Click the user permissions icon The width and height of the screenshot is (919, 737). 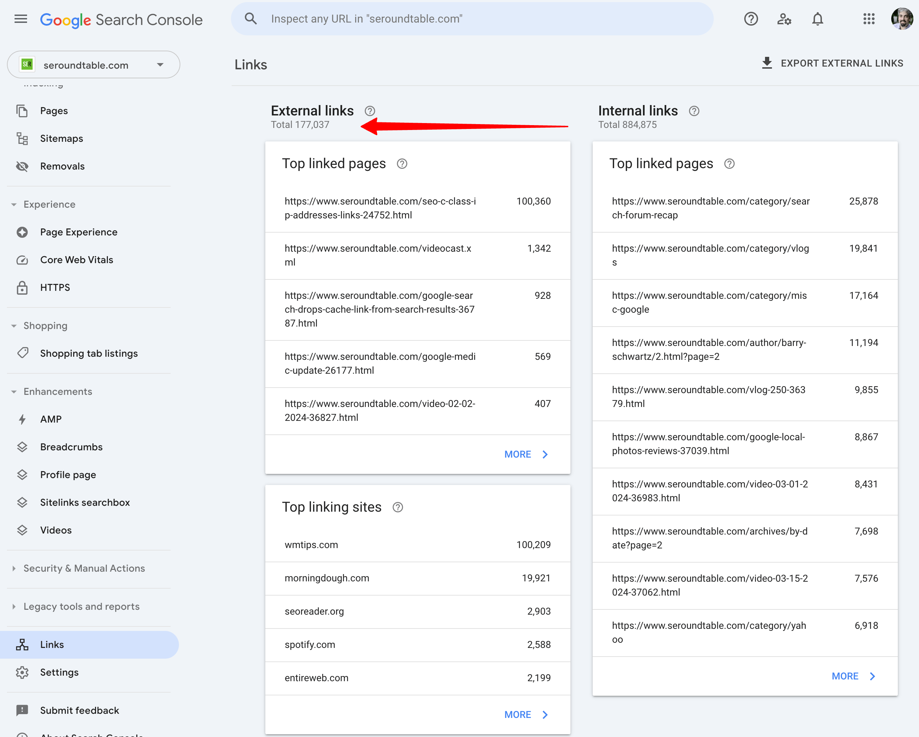pyautogui.click(x=784, y=19)
